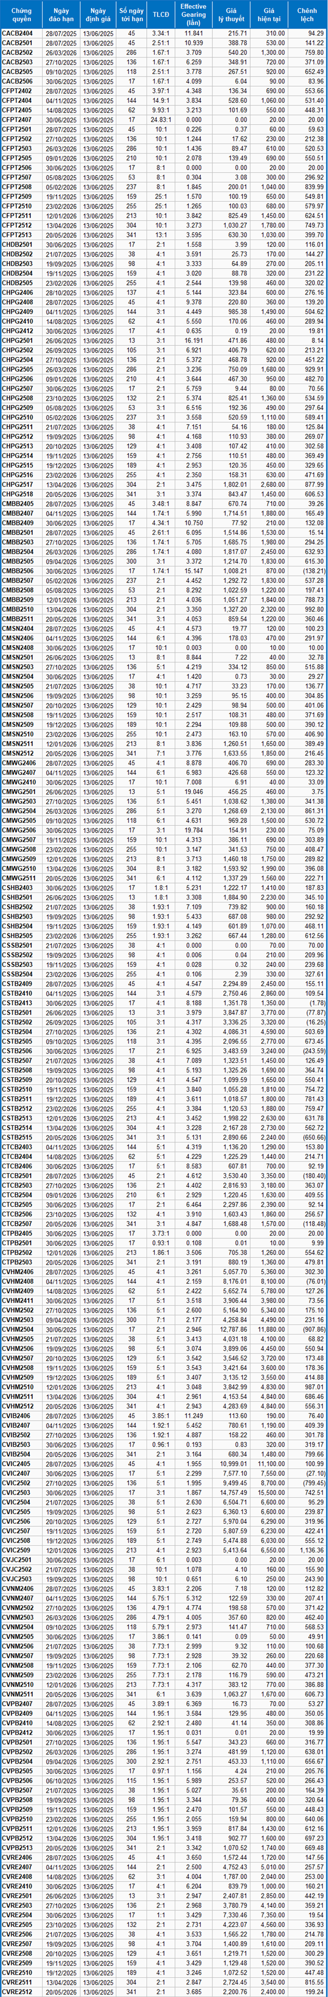
Task: Click the 652.49 difference for CACB2505
Action: (313, 72)
